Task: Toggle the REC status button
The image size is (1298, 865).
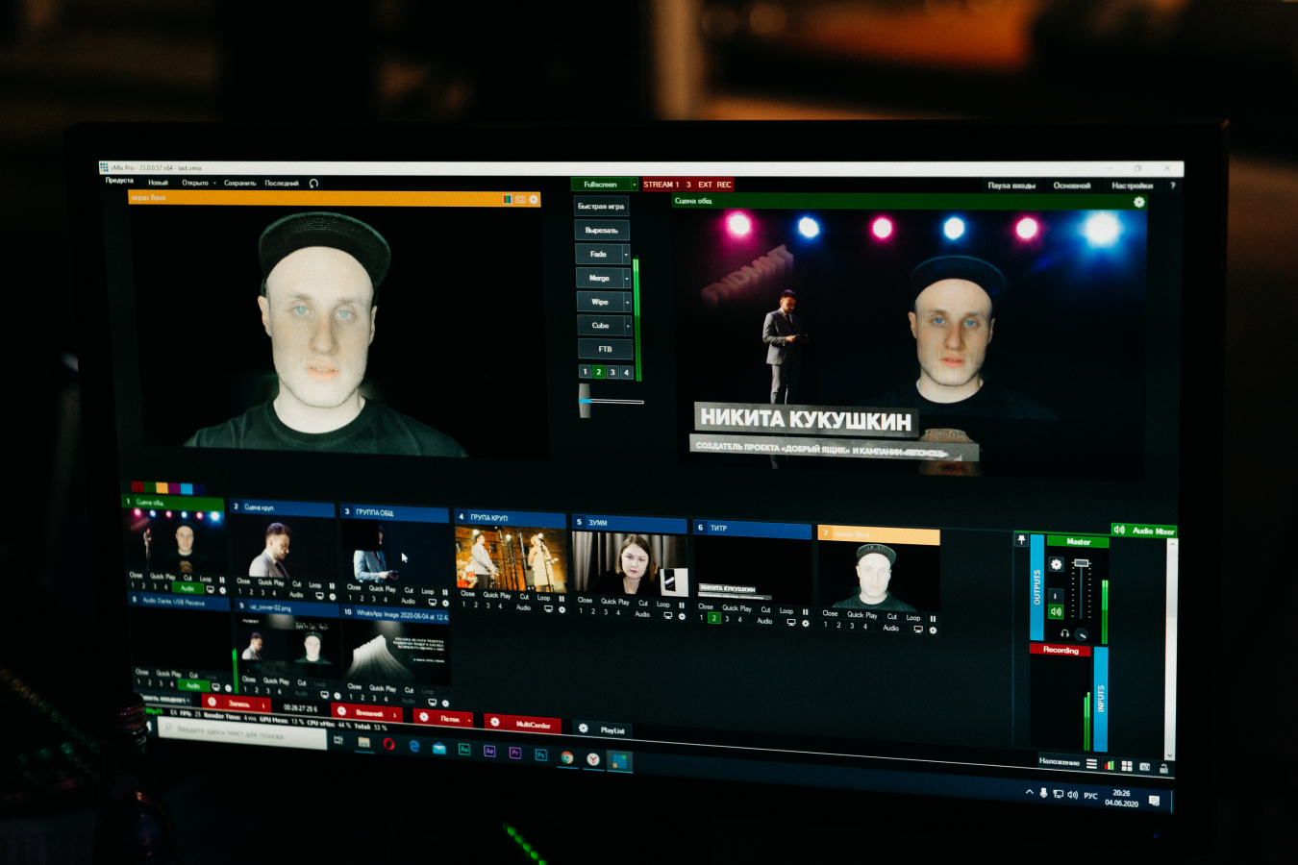Action: [724, 185]
